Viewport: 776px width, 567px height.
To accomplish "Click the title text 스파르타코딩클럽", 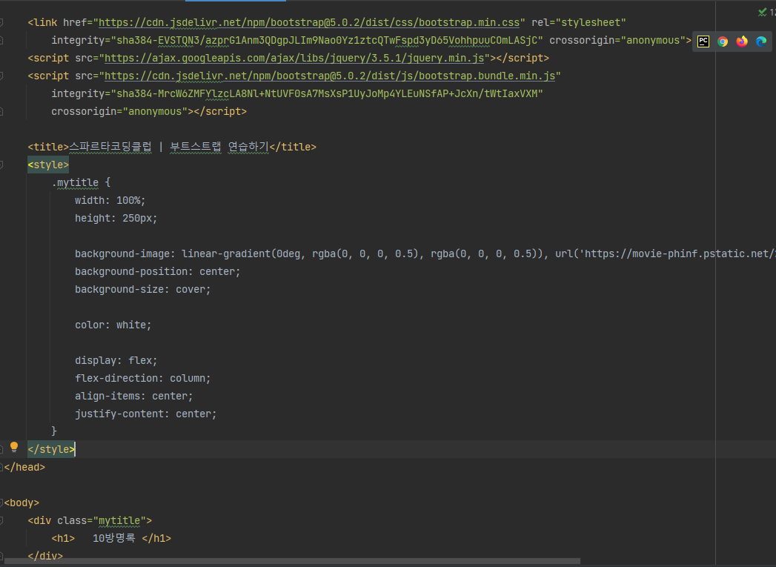I will [110, 147].
